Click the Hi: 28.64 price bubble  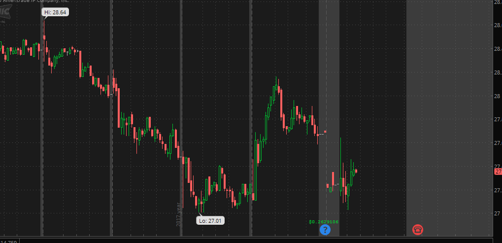click(55, 12)
